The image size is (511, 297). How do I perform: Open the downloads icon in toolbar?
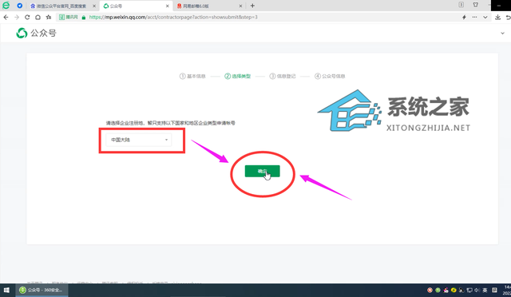[x=497, y=18]
